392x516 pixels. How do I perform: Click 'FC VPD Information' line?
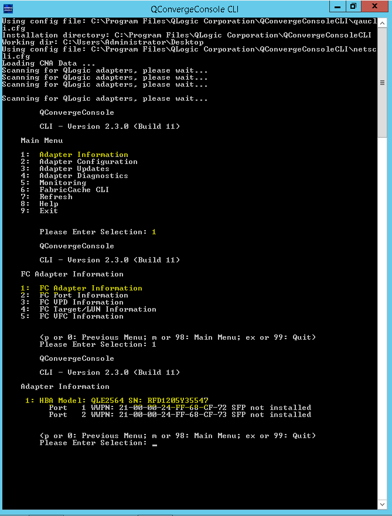click(72, 302)
